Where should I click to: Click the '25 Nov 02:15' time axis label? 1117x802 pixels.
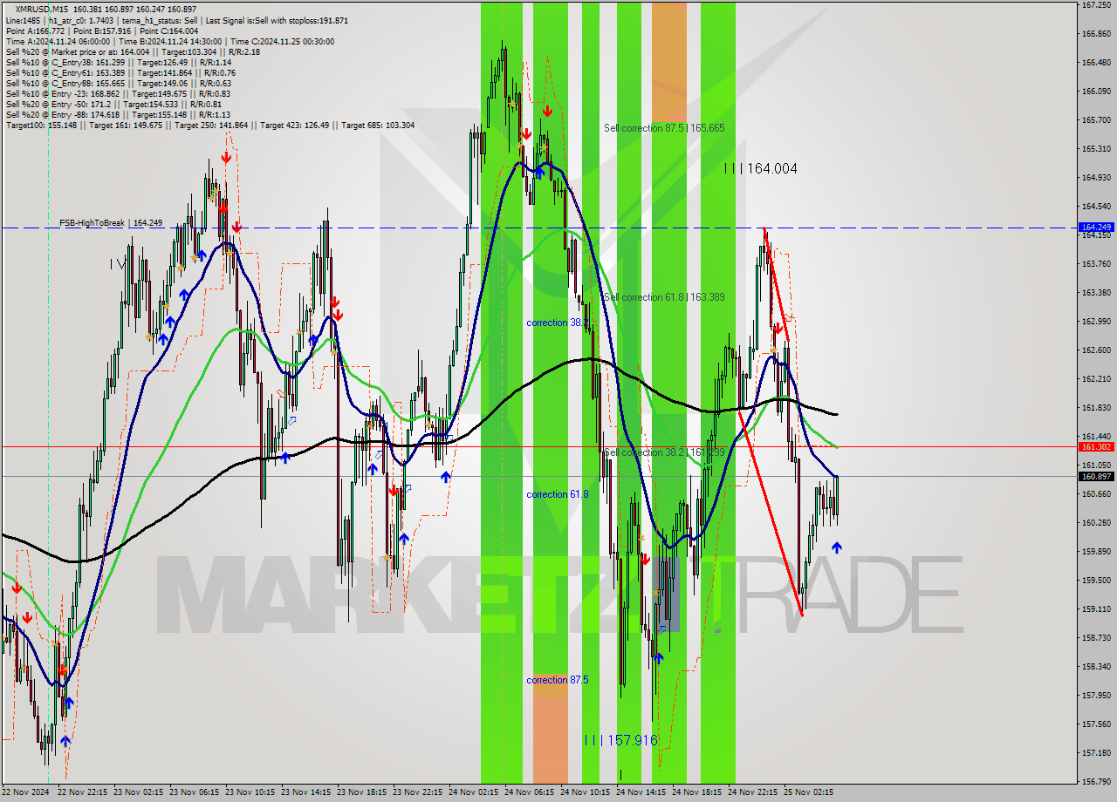coord(809,792)
